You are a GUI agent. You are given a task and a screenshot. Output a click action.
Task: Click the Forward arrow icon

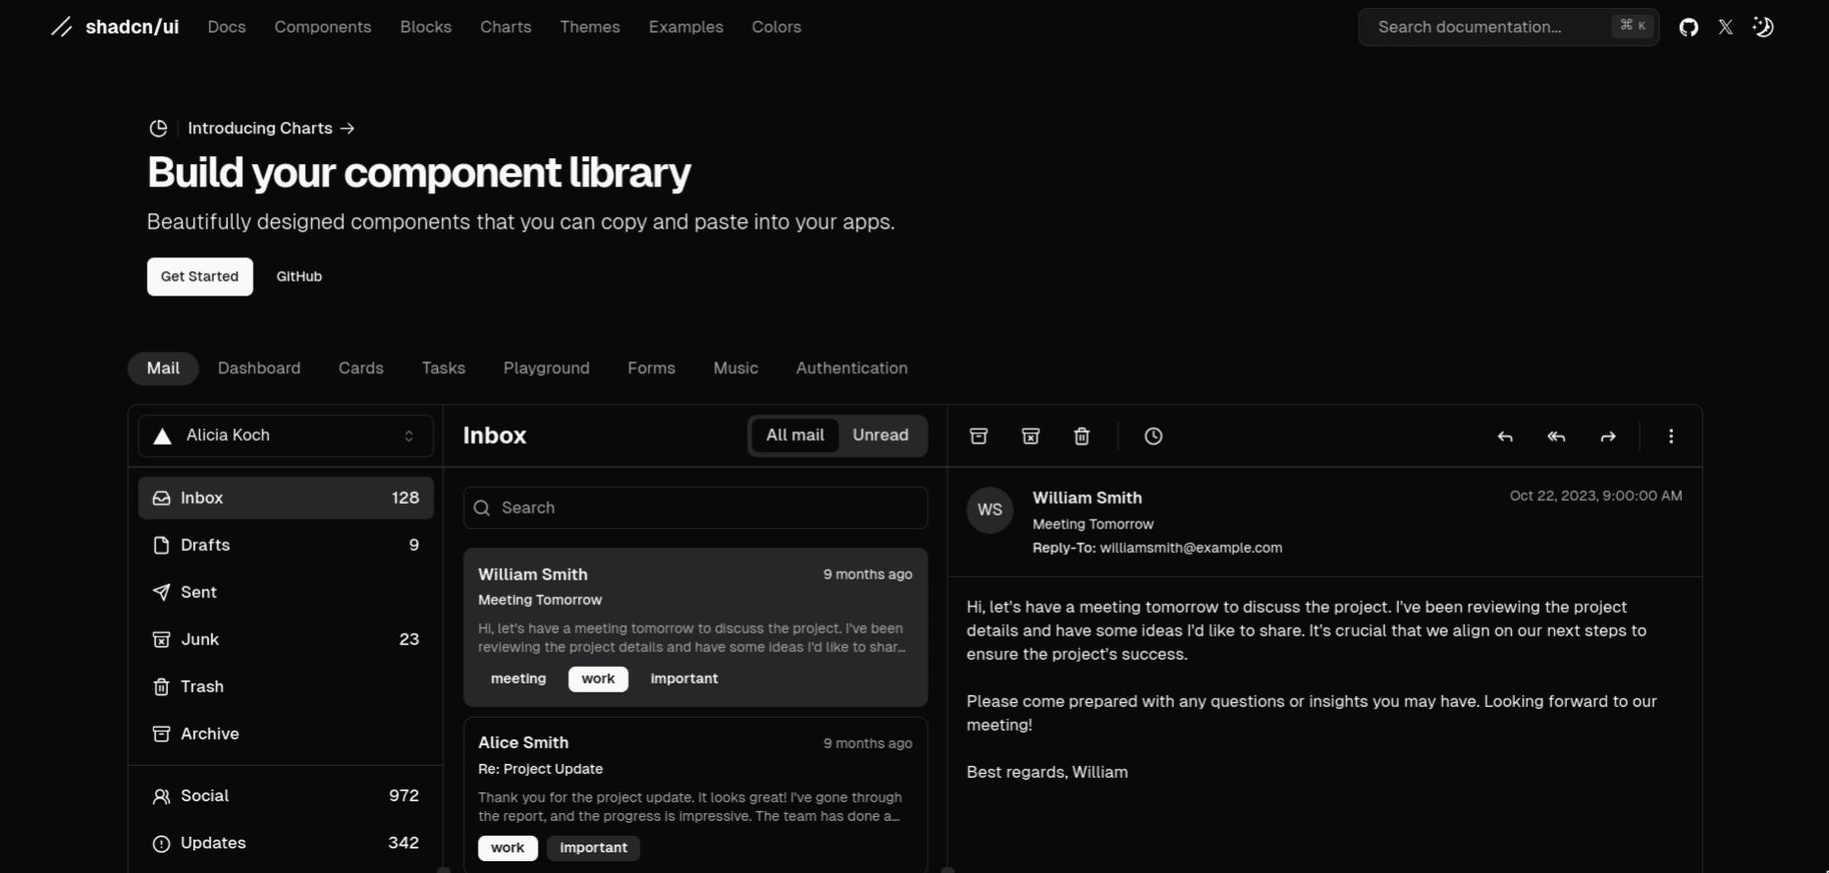tap(1608, 436)
